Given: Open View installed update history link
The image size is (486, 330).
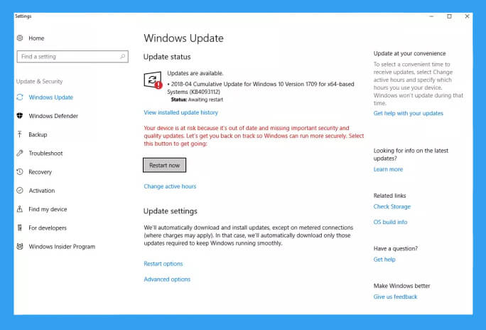Looking at the screenshot, I should [180, 112].
